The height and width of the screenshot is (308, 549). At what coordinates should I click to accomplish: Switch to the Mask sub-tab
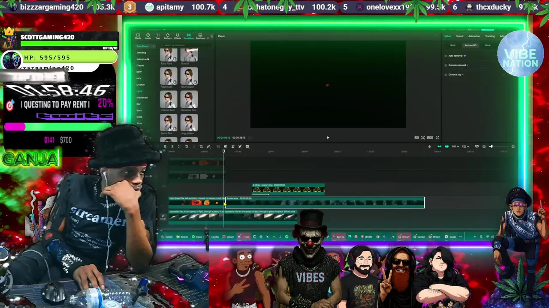coord(488,45)
